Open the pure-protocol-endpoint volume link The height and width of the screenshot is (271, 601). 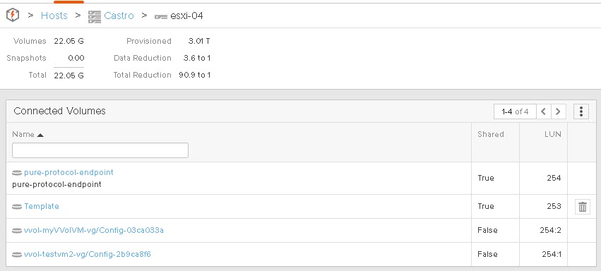click(x=69, y=172)
